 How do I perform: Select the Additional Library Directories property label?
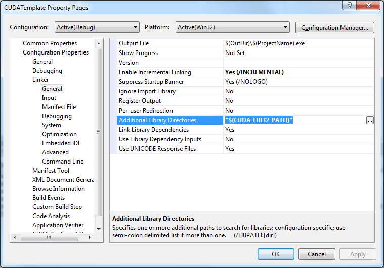169,120
